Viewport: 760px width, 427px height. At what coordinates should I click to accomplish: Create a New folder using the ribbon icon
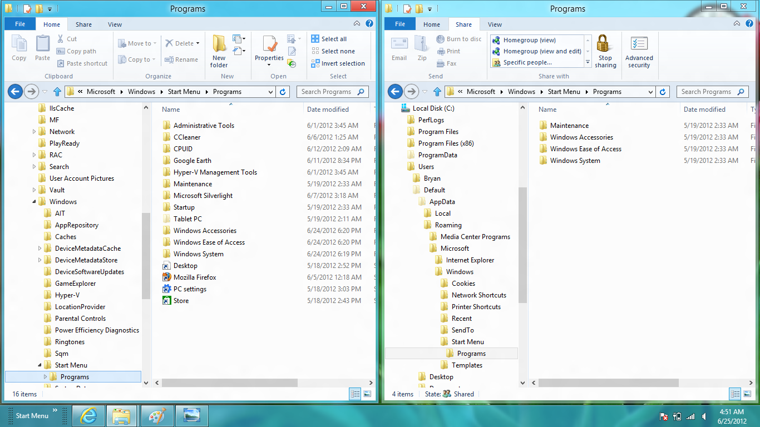click(219, 50)
